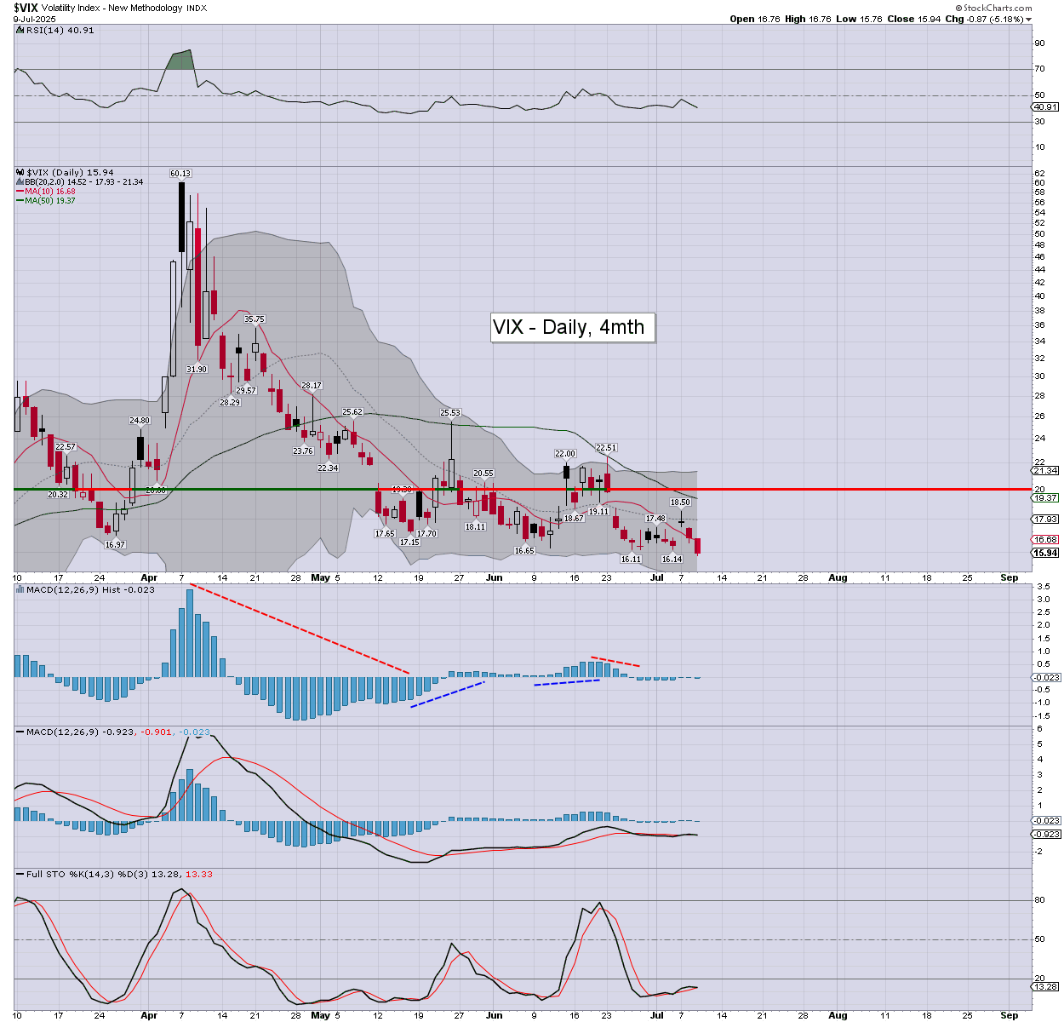Click the red MA(10) 16.68 legend swatch
This screenshot has height=1022, width=1064.
(x=20, y=192)
